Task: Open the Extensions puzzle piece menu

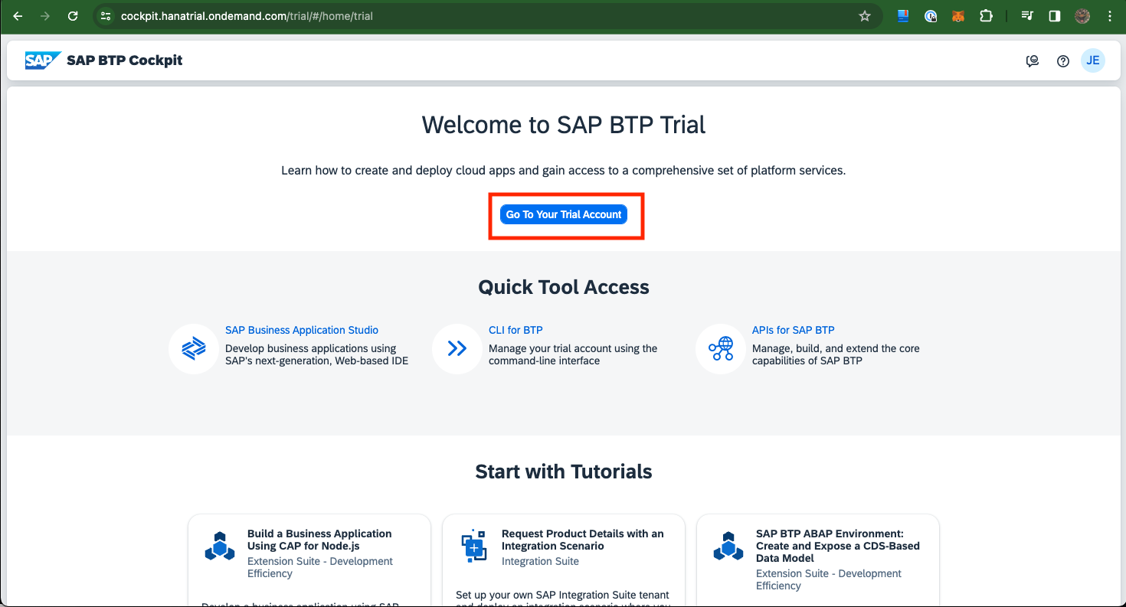Action: (x=987, y=15)
